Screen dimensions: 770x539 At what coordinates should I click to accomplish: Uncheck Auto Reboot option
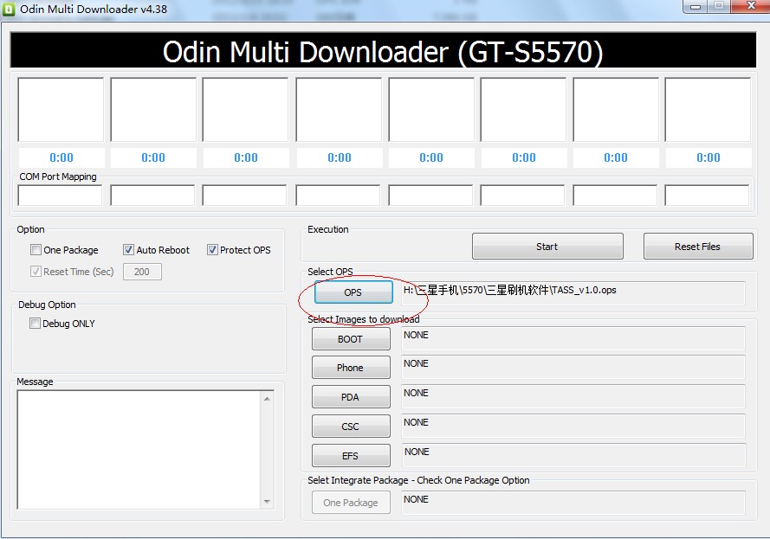coord(128,250)
